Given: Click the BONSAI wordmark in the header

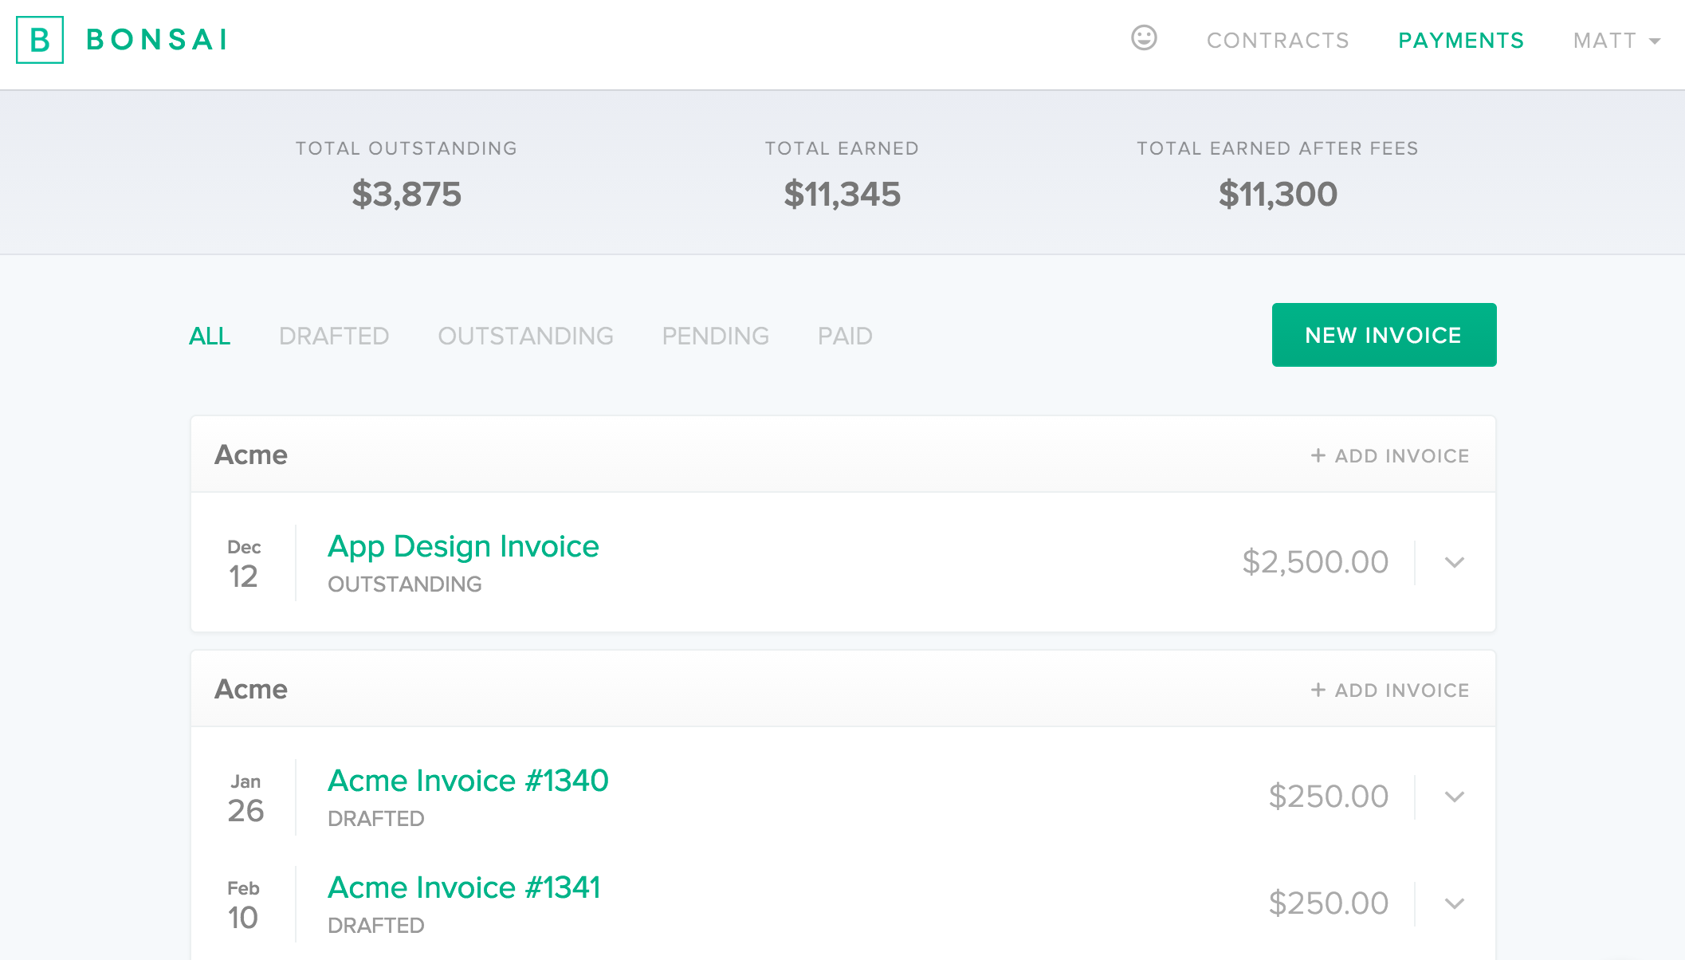Looking at the screenshot, I should [158, 40].
